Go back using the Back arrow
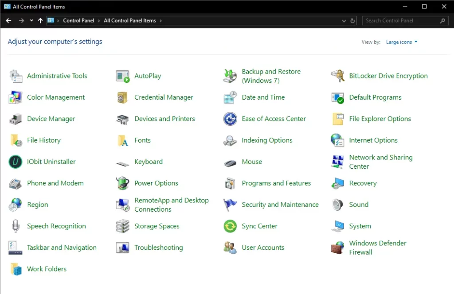 [9, 20]
